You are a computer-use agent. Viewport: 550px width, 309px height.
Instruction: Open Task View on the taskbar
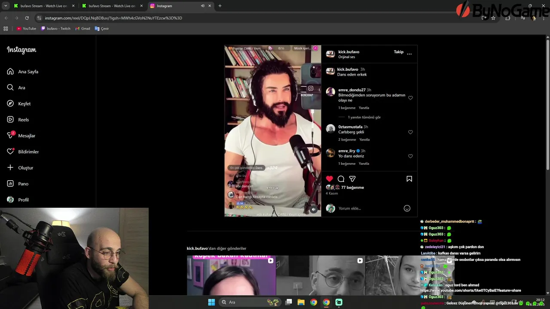click(289, 302)
